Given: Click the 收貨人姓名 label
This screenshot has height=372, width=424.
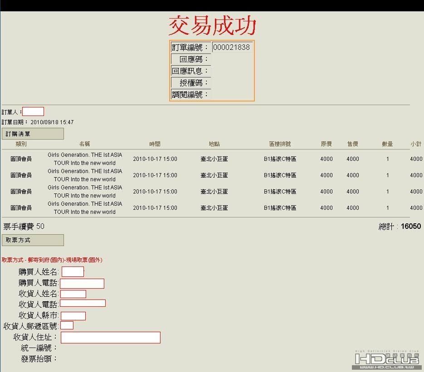Looking at the screenshot, I should pyautogui.click(x=39, y=294).
